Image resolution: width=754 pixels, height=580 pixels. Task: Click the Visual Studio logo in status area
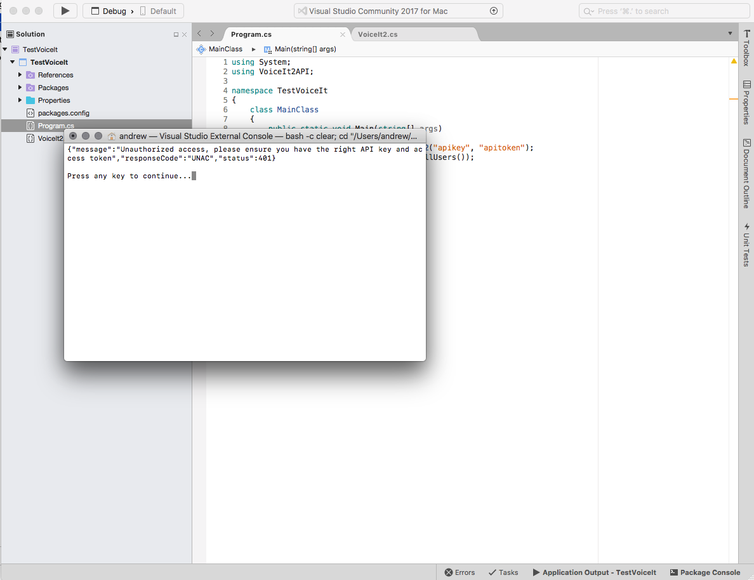tap(302, 11)
